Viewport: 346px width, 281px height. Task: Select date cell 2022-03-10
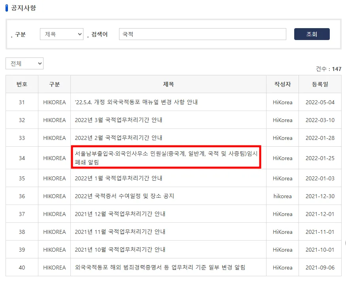point(320,120)
